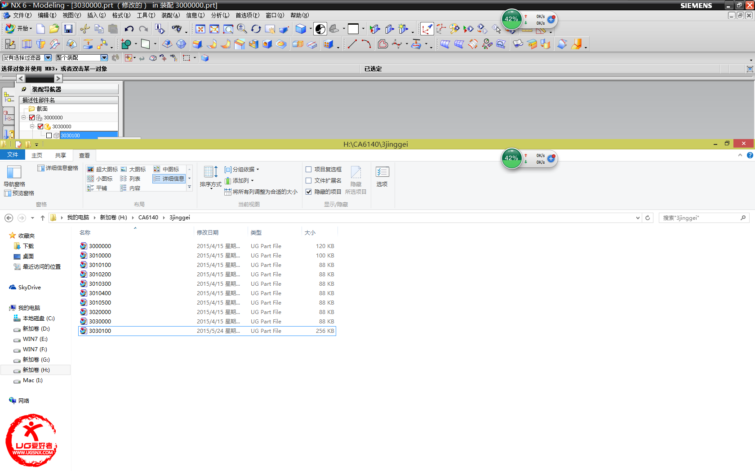Viewport: 755px width, 471px height.
Task: Toggle the 导航窗格 navigation pane button
Action: [14, 177]
